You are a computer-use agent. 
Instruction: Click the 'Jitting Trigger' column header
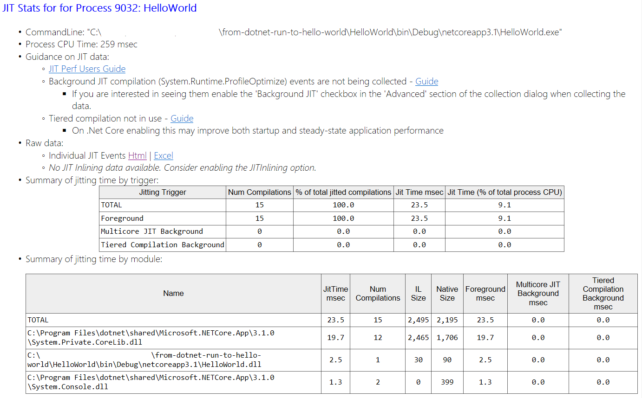(x=163, y=192)
